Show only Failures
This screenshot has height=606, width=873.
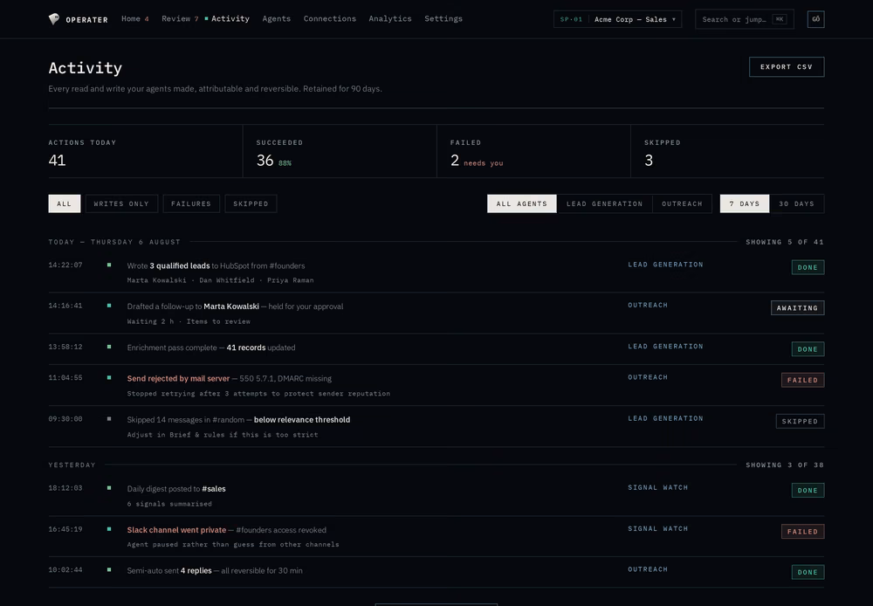[x=191, y=203]
